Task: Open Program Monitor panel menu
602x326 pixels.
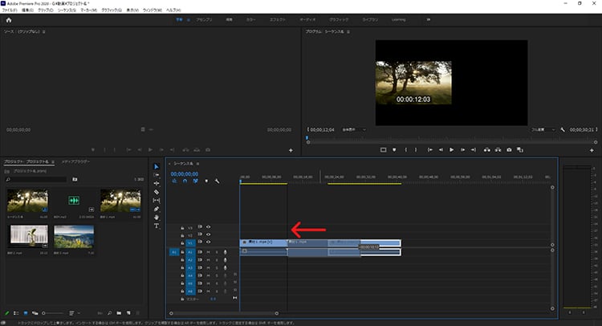Action: pyautogui.click(x=348, y=32)
